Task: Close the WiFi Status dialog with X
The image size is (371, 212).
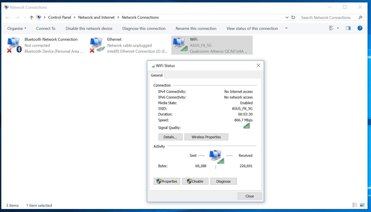Action: coord(258,65)
